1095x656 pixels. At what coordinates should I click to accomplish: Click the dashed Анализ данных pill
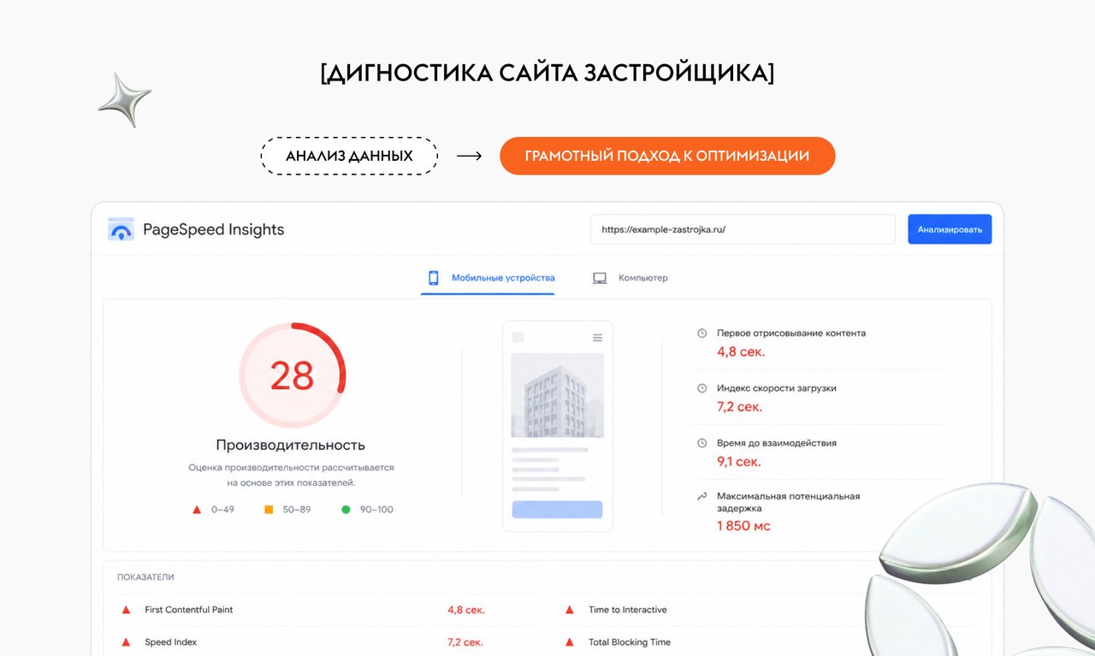point(349,156)
